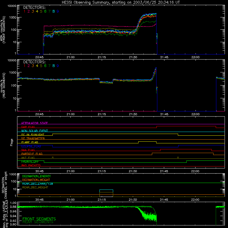This screenshot has width=228, height=228.
Task: Select the top panel's DETECTORS: legend heading
Action: pos(34,8)
